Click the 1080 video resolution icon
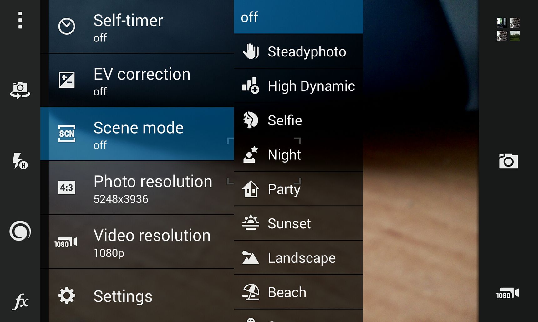 66,242
